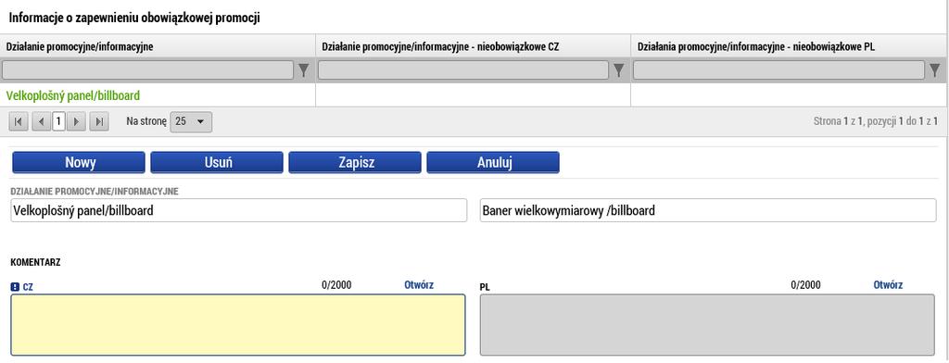The image size is (949, 363).
Task: Click the Usuń button
Action: point(217,162)
